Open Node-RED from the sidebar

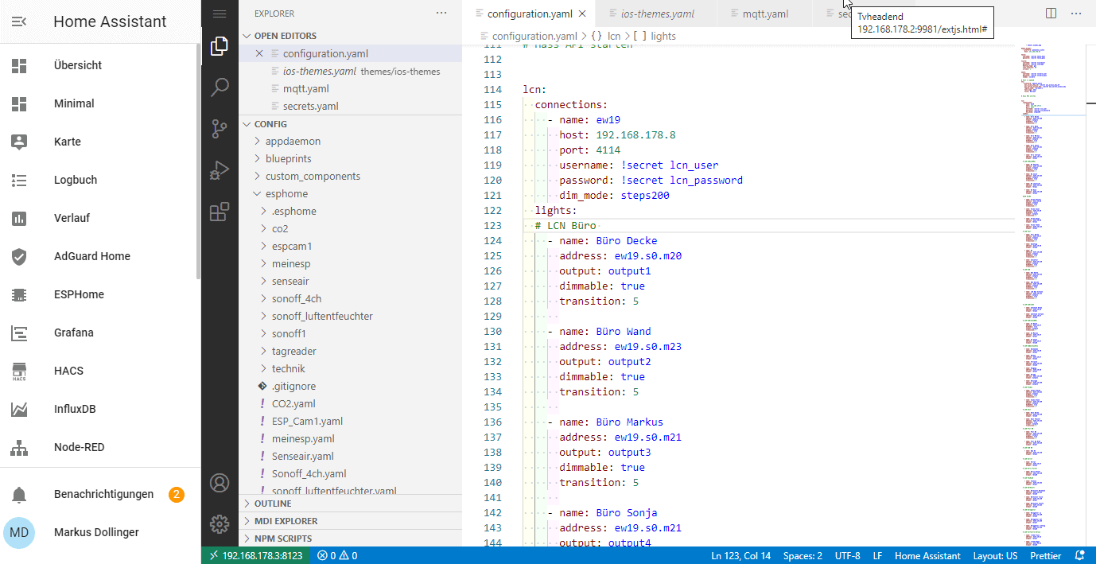79,447
